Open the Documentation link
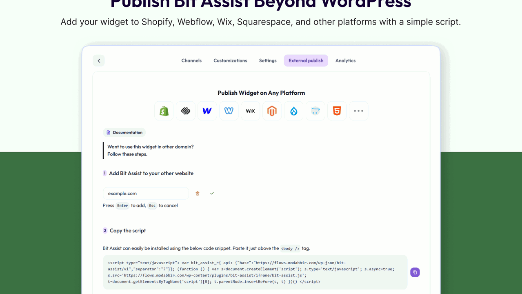This screenshot has height=294, width=522. [x=124, y=132]
